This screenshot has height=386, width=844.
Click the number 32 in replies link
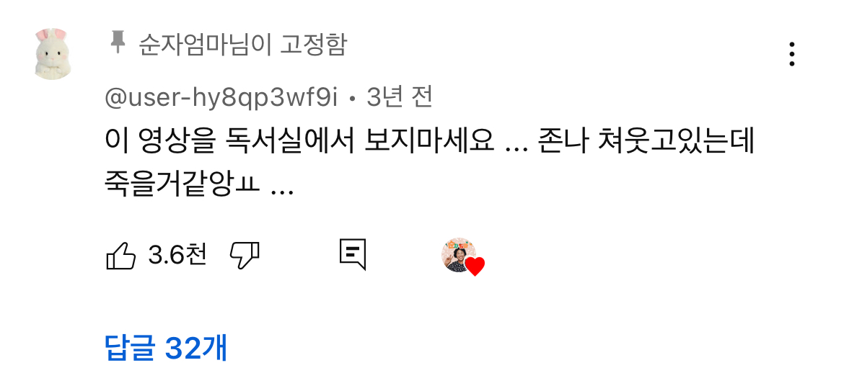click(183, 349)
